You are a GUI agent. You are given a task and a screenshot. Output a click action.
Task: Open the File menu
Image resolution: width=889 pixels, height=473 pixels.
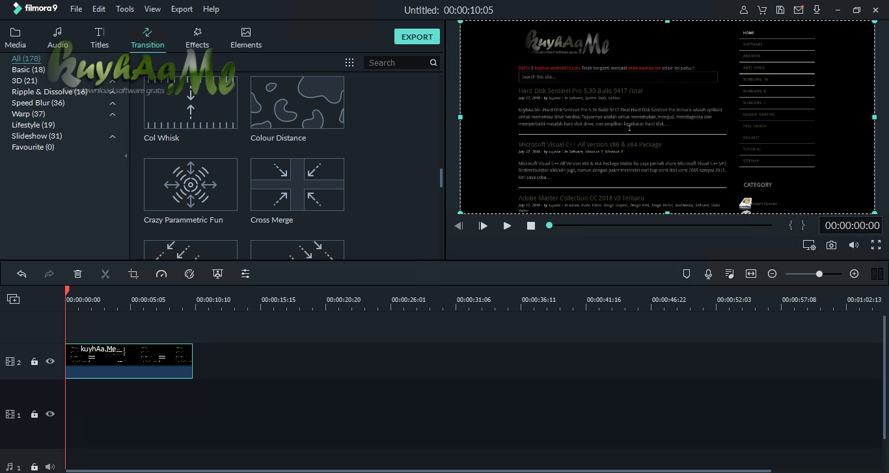pyautogui.click(x=76, y=9)
